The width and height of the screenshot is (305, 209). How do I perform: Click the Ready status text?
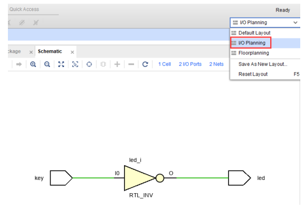point(283,10)
